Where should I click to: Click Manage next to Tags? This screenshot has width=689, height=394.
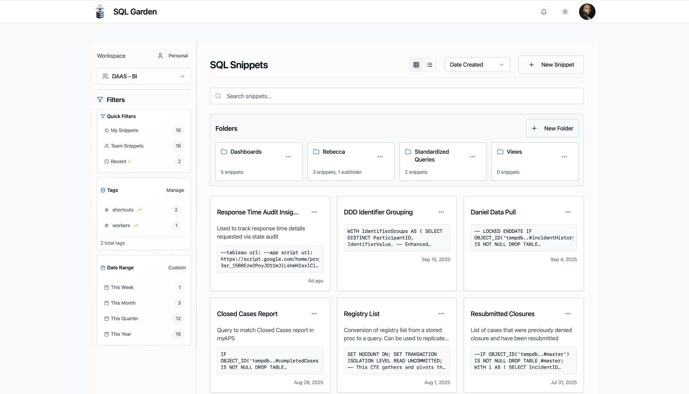click(x=175, y=190)
